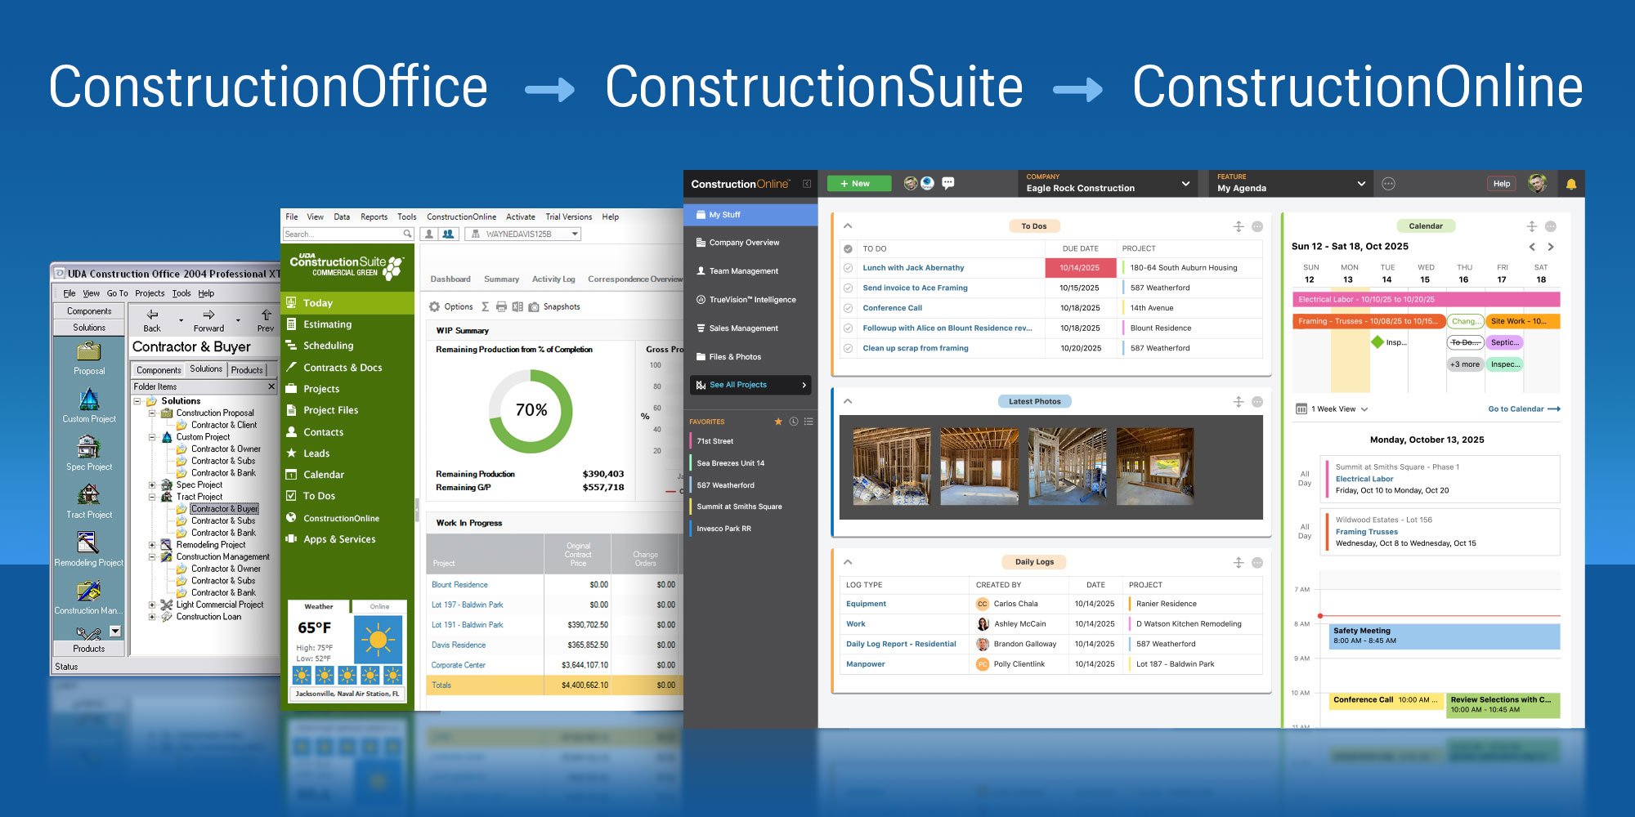Mark Conference Call to-do complete
The width and height of the screenshot is (1635, 817).
pyautogui.click(x=848, y=308)
